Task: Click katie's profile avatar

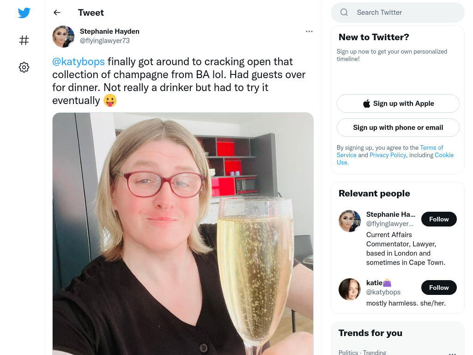Action: [350, 289]
